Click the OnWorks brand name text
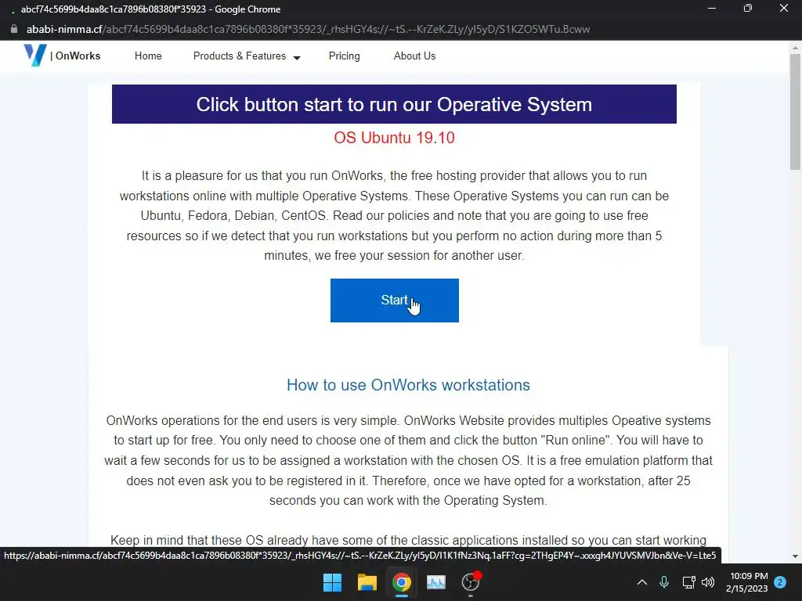 click(78, 56)
